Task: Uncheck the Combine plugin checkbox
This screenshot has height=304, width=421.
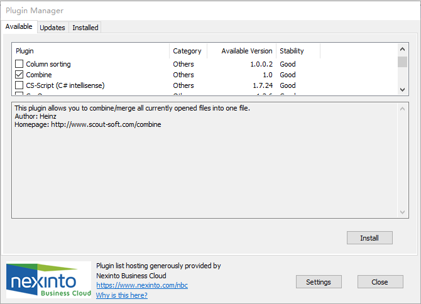Action: (19, 75)
